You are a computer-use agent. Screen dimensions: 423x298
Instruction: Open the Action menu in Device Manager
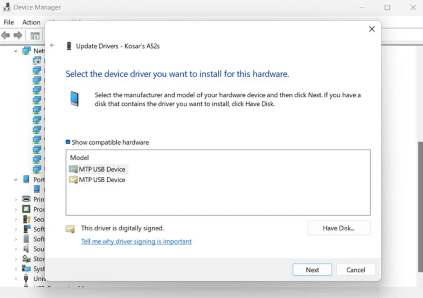[x=31, y=22]
